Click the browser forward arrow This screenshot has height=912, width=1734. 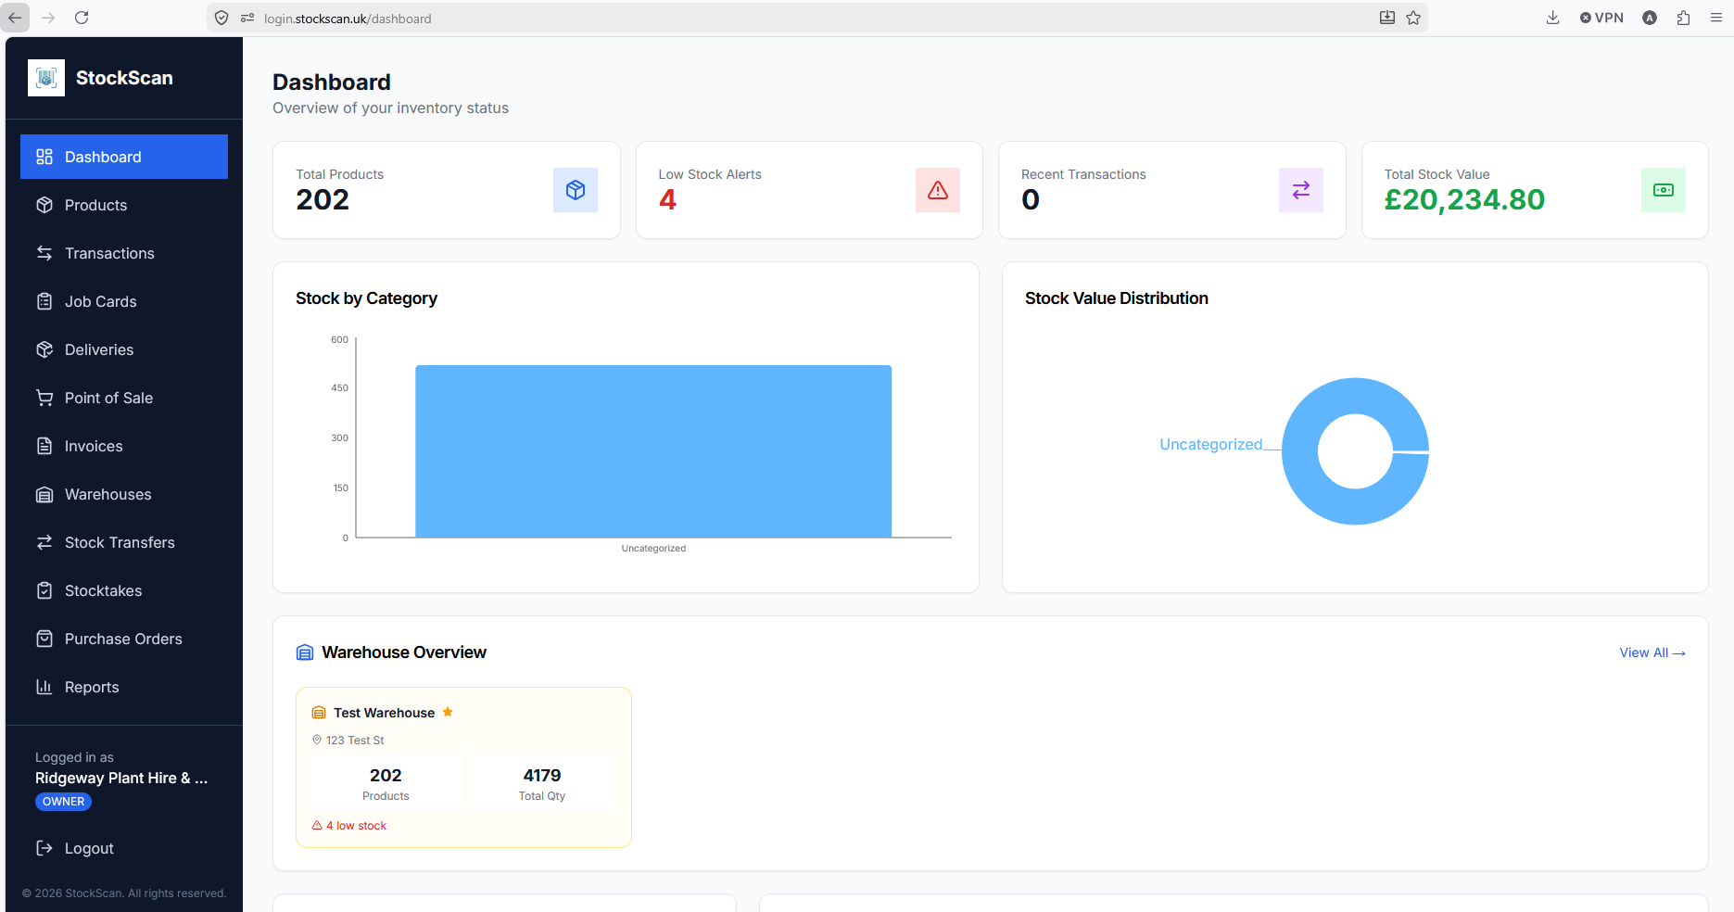[48, 18]
